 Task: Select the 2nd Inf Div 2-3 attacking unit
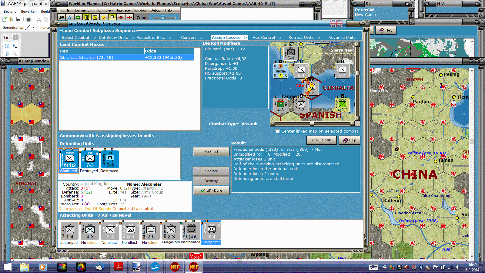pyautogui.click(x=171, y=231)
